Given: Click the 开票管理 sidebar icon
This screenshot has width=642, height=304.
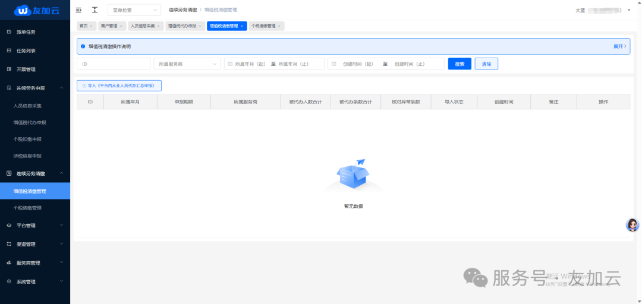Looking at the screenshot, I should (9, 69).
